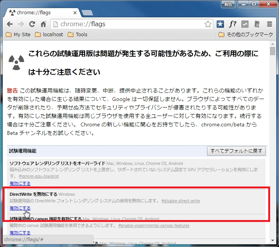Click the extension icon next to Chrome menu

(x=257, y=24)
